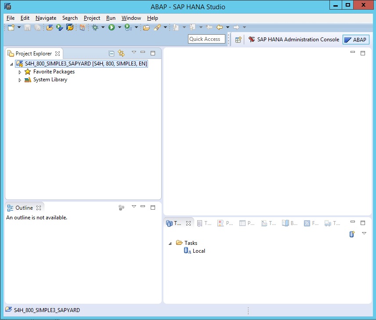Screen dimensions: 376x320
Task: Close the Outline view
Action: pyautogui.click(x=39, y=208)
